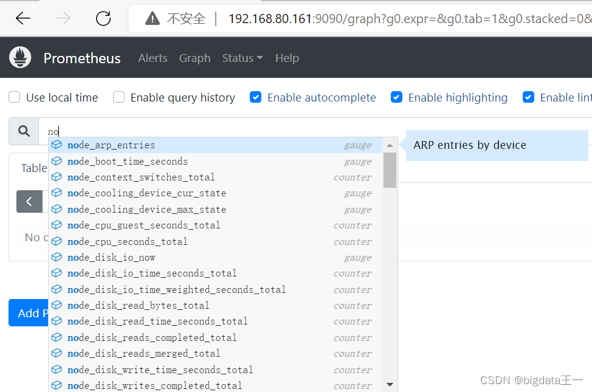Viewport: 592px width, 392px height.
Task: Click the cube icon for node_cpu_seconds_total
Action: coord(57,241)
